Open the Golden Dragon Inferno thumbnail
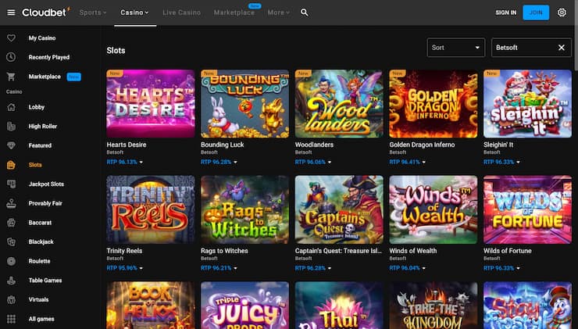This screenshot has width=578, height=329. pyautogui.click(x=433, y=104)
